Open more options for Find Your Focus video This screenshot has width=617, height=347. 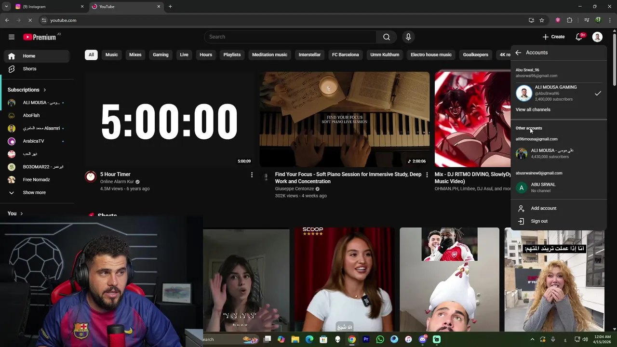pyautogui.click(x=427, y=175)
